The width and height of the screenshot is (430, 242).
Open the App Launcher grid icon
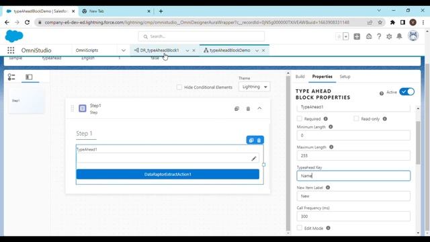(11, 50)
